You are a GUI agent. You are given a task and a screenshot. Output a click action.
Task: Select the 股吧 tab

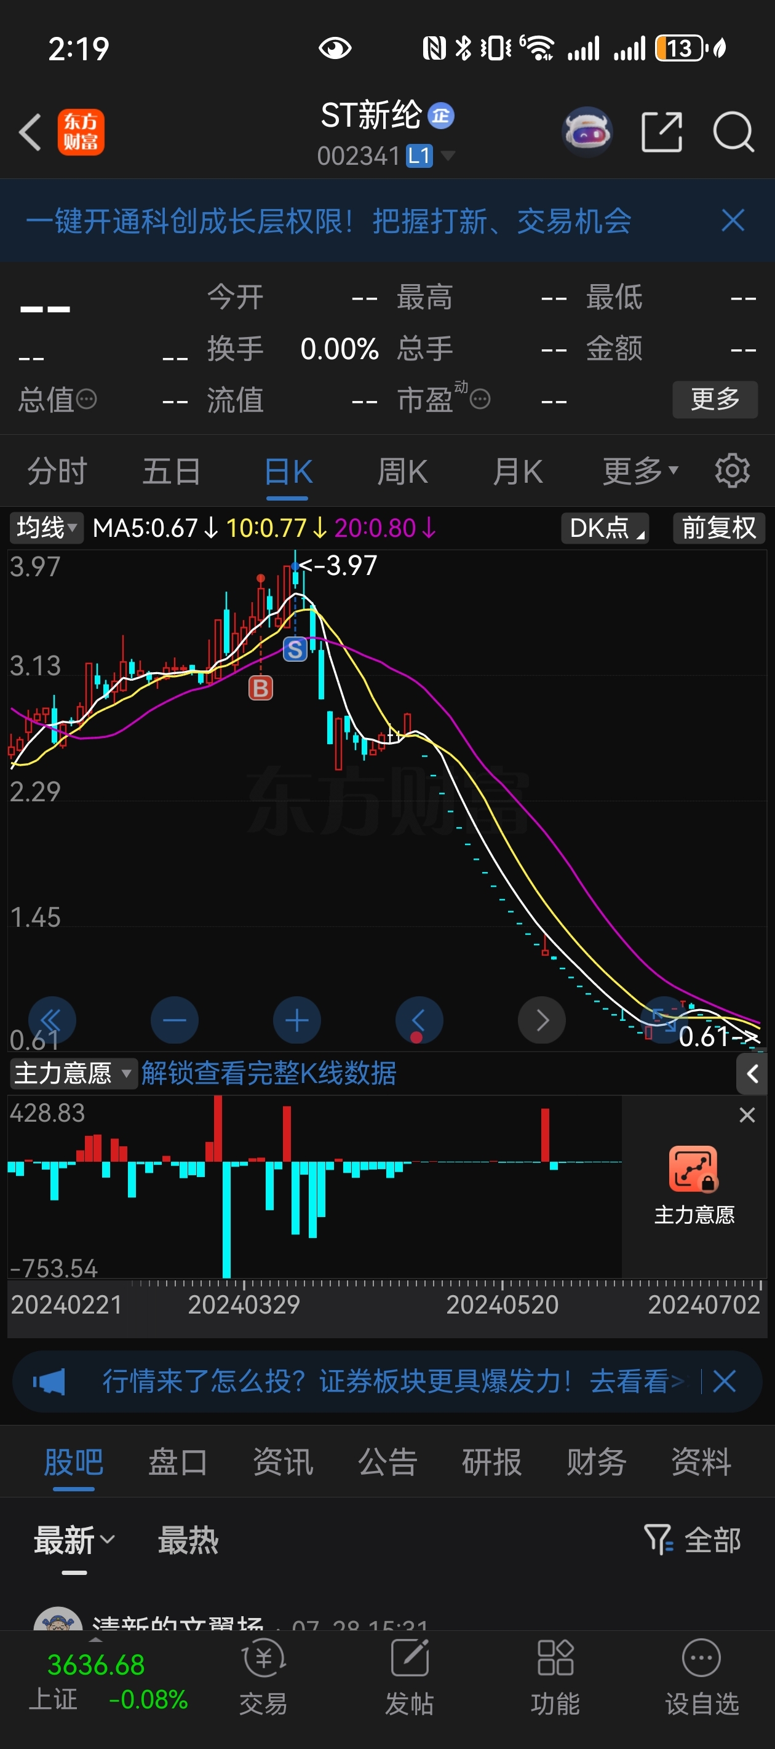[x=73, y=1462]
